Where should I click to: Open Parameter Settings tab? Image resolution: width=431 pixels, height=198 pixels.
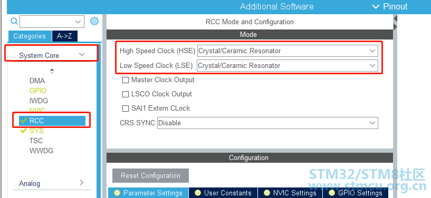point(148,193)
